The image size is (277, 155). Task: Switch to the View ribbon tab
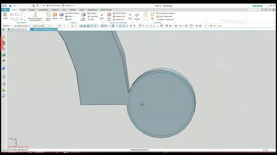coord(64,10)
